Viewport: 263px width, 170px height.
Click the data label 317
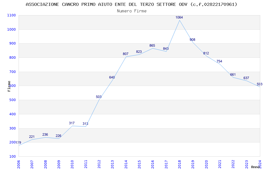tap(71, 123)
